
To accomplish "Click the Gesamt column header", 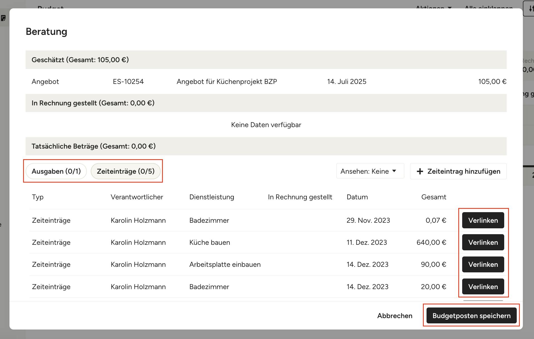I will [x=433, y=197].
